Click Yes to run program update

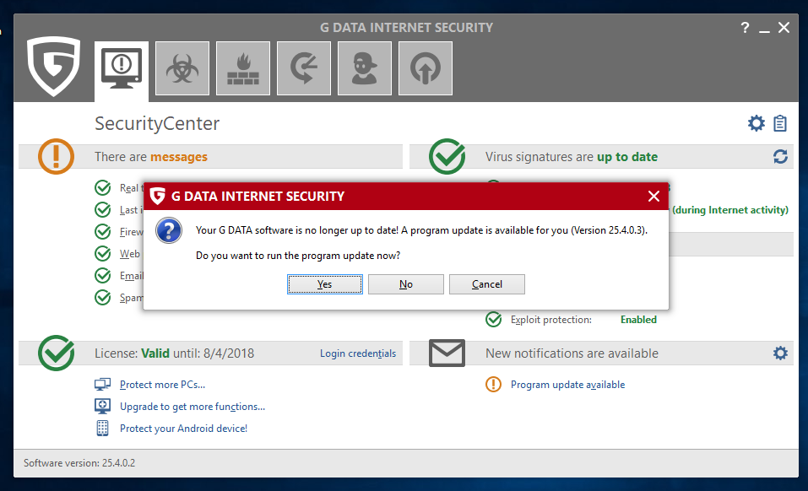tap(325, 284)
